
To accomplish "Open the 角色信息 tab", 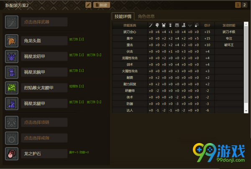I will (x=146, y=16).
